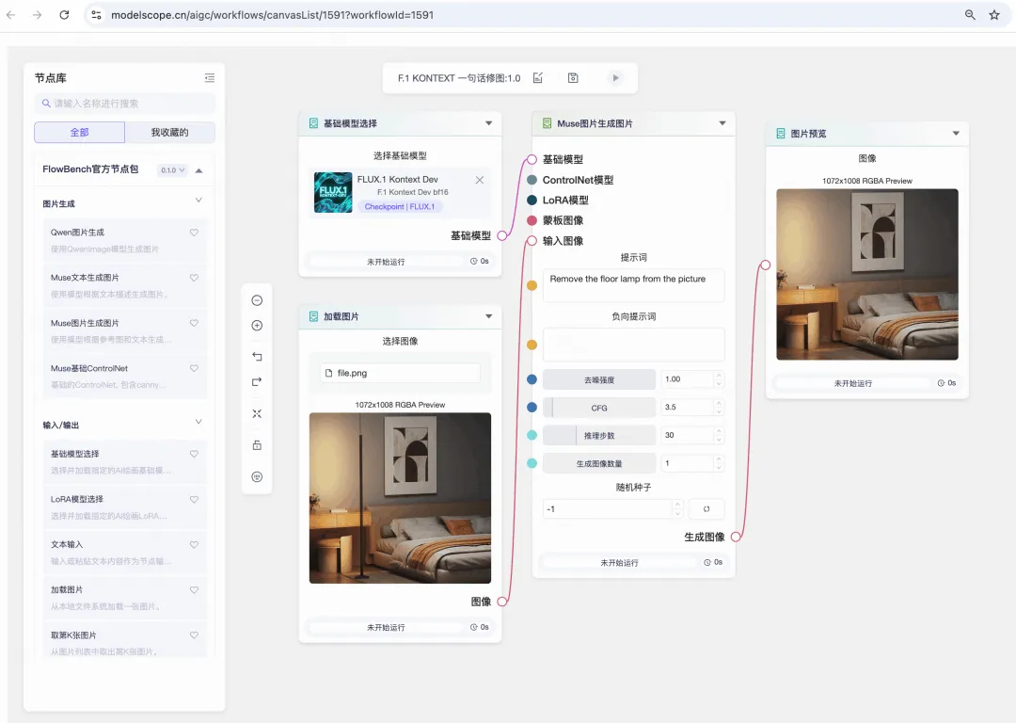Select the 全部 tab in node library
Screen dimensions: 1016x723
click(80, 133)
